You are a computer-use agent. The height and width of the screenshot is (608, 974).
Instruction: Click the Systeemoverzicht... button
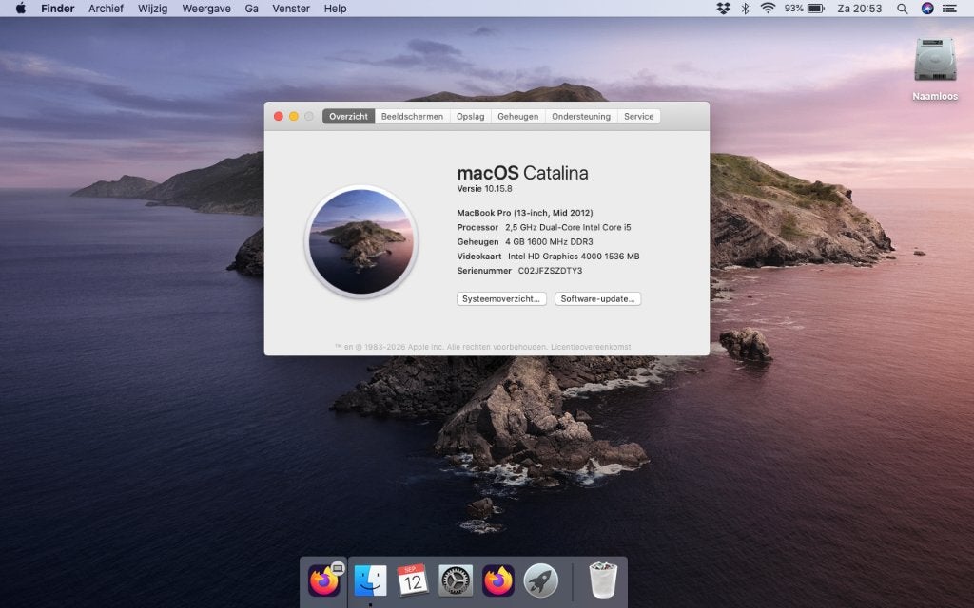(501, 298)
